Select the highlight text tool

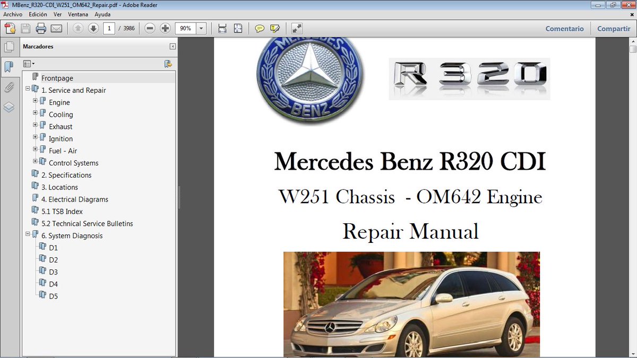coord(275,28)
